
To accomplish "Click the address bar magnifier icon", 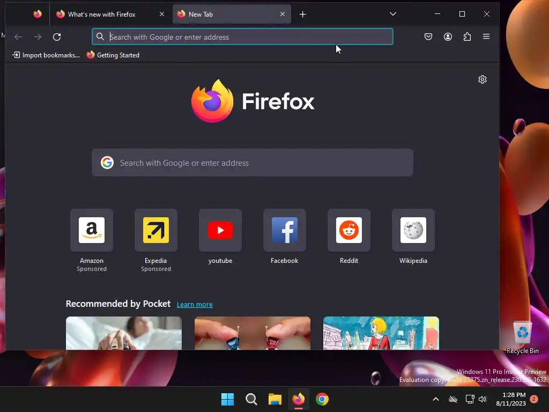I will coord(100,36).
